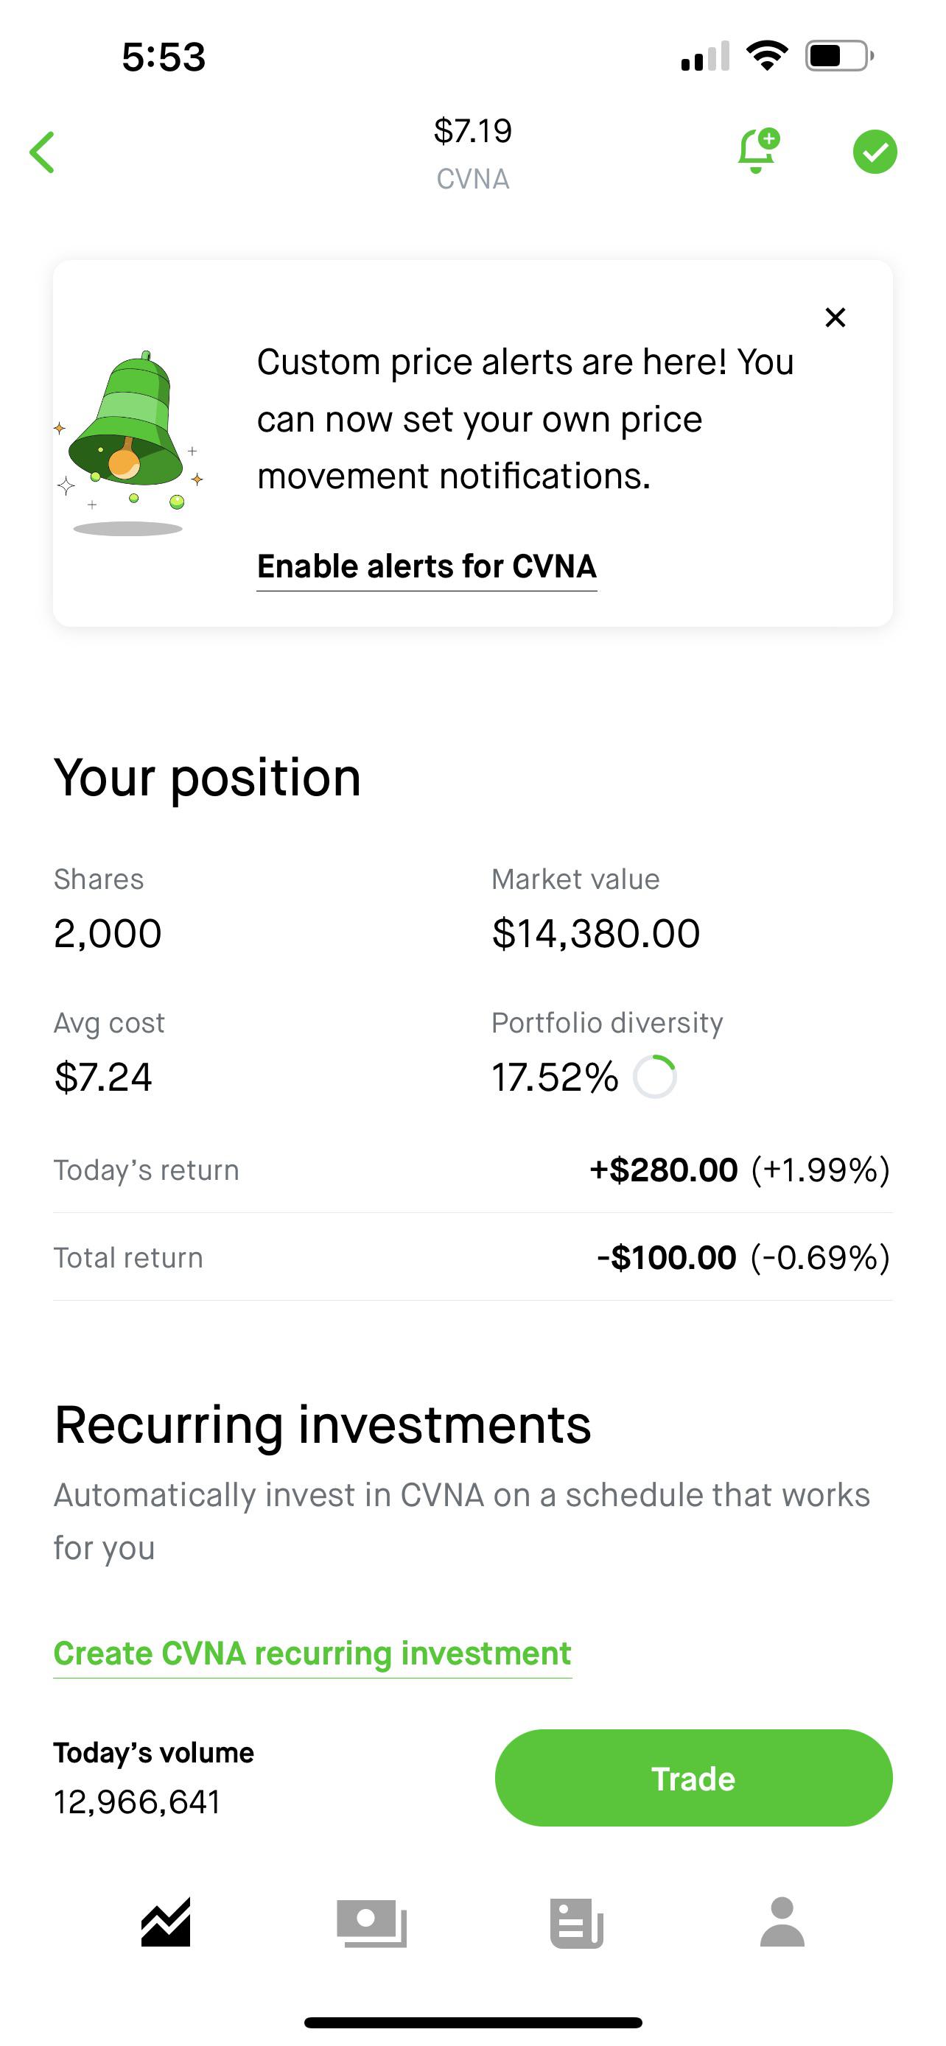Image resolution: width=946 pixels, height=2046 pixels.
Task: Tap the portfolio diversity ring indicator
Action: 655,1077
